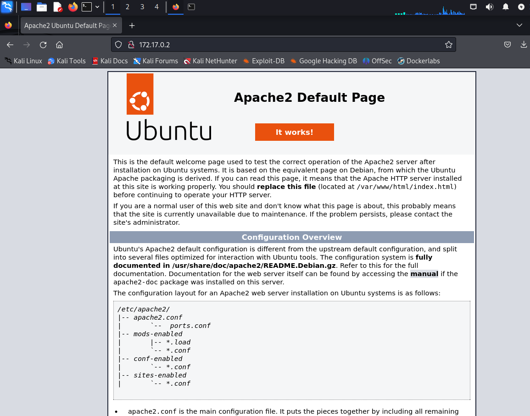Go forward one page

point(26,44)
